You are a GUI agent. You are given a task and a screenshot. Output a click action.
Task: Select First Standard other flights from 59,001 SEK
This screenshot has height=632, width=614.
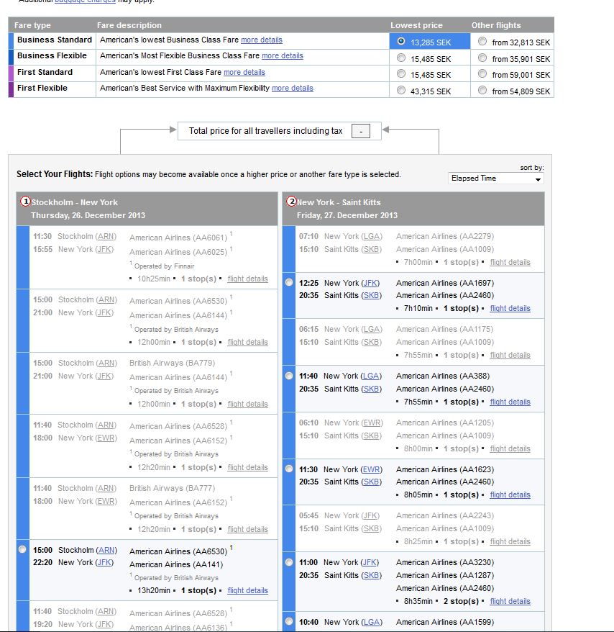(482, 74)
